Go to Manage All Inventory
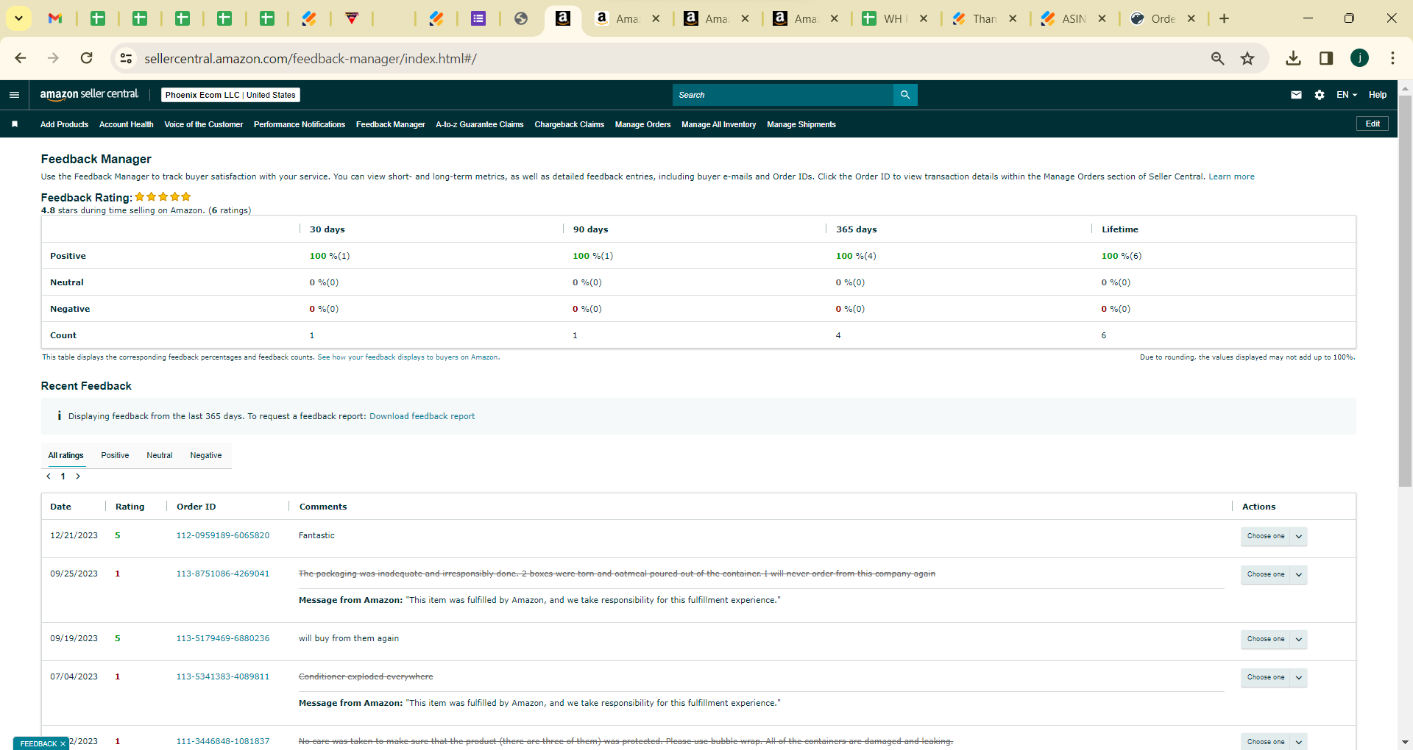 tap(719, 125)
